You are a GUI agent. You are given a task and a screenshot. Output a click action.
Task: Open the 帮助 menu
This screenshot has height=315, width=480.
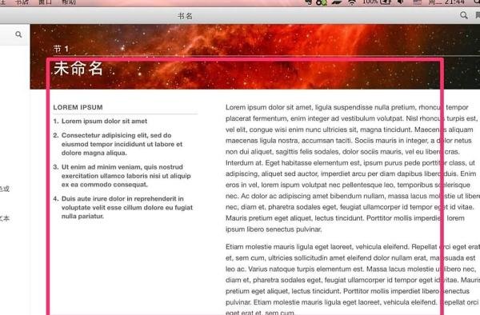(x=69, y=2)
